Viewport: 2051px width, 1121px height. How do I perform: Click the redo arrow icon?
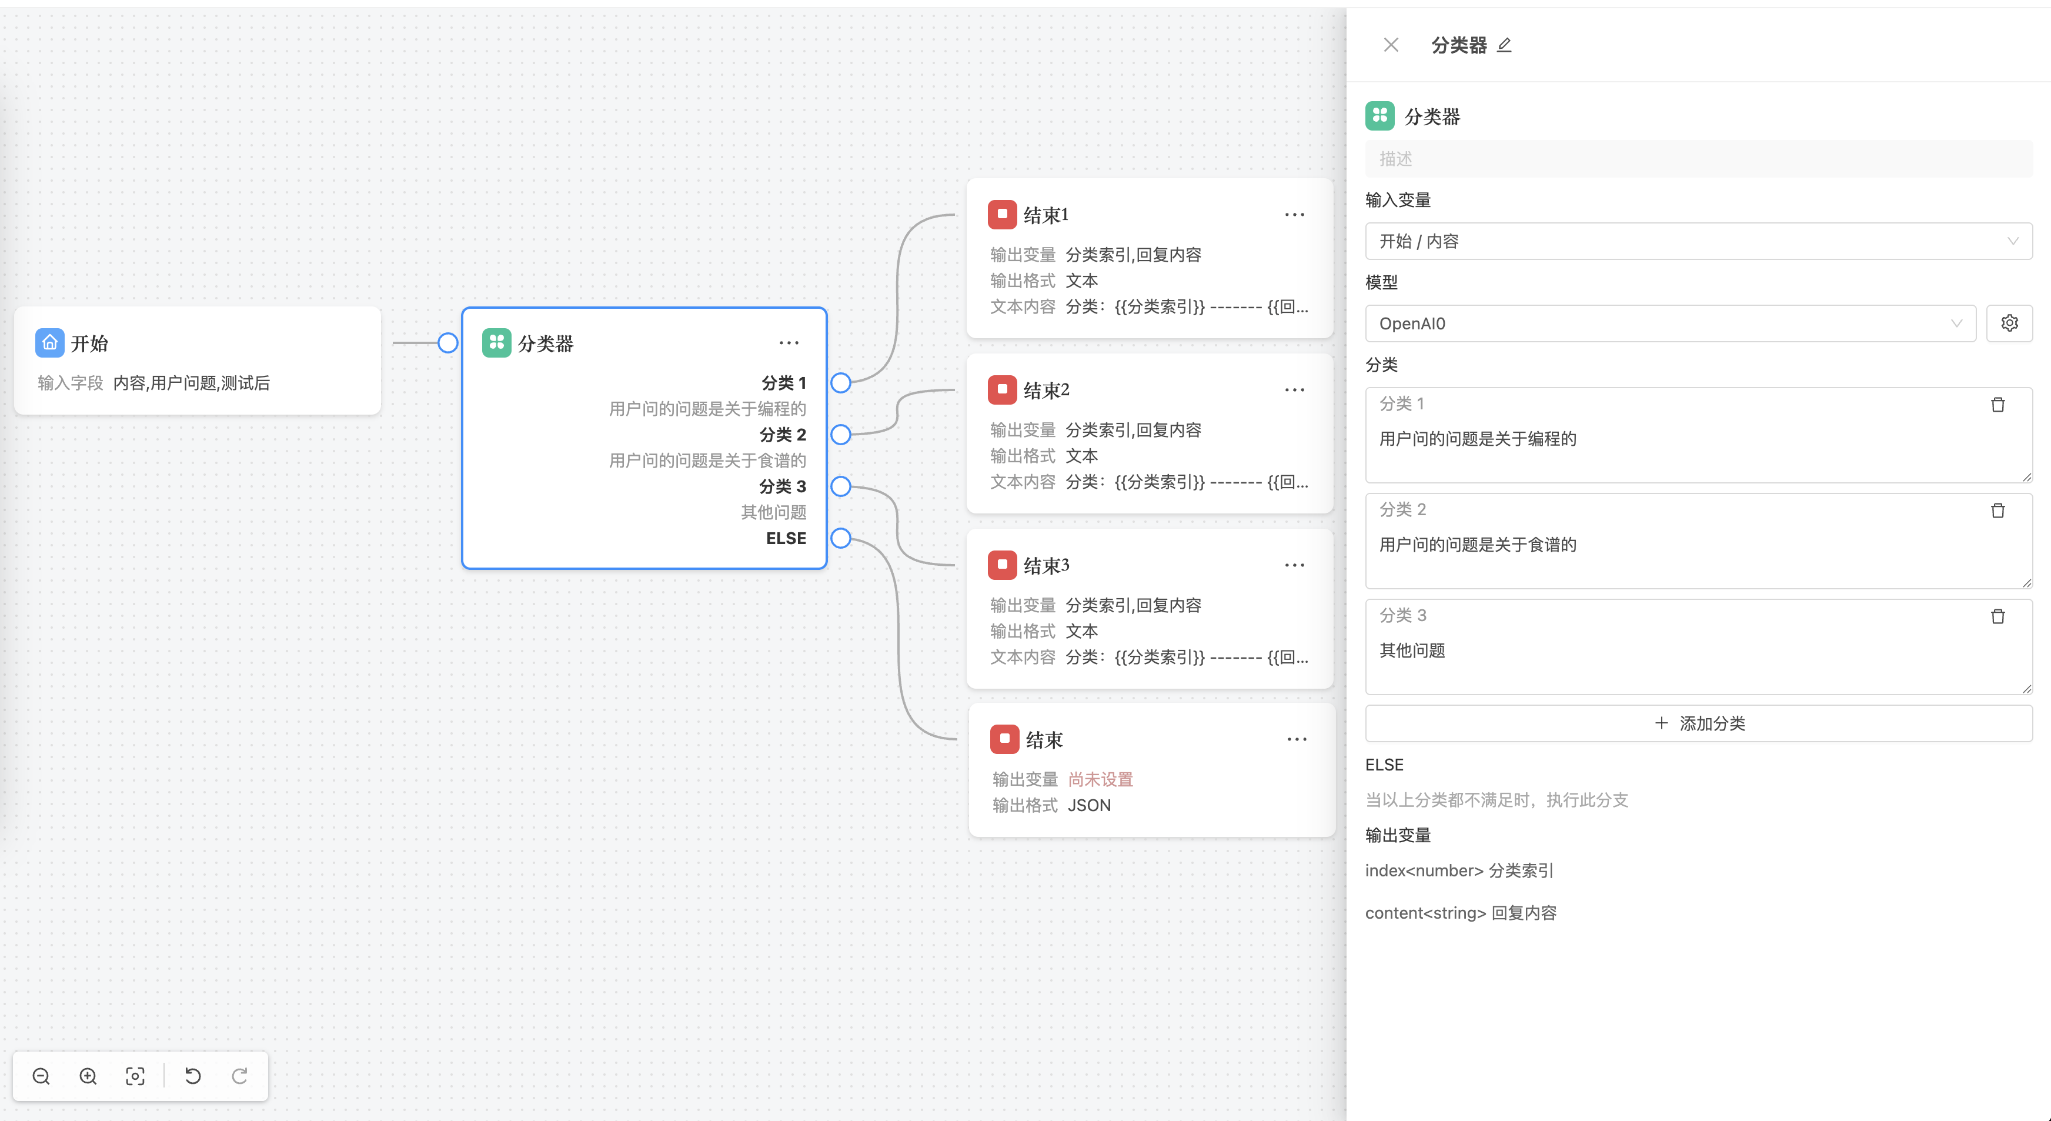[x=240, y=1076]
